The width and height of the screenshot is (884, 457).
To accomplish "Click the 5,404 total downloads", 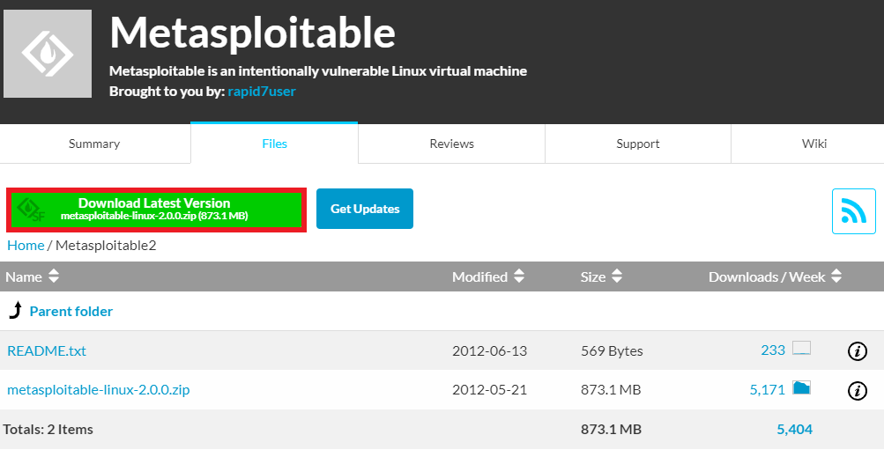I will pos(794,430).
